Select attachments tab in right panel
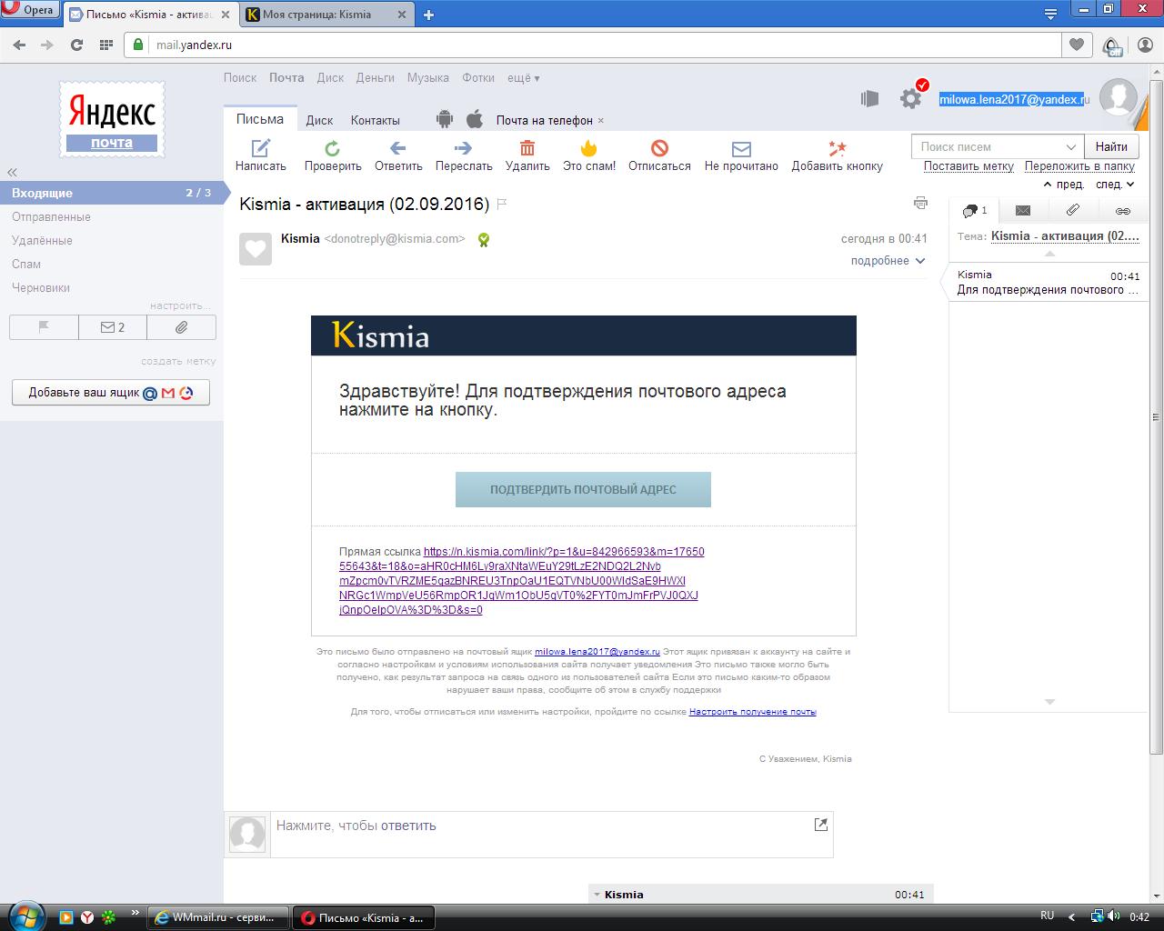1164x931 pixels. click(1073, 210)
